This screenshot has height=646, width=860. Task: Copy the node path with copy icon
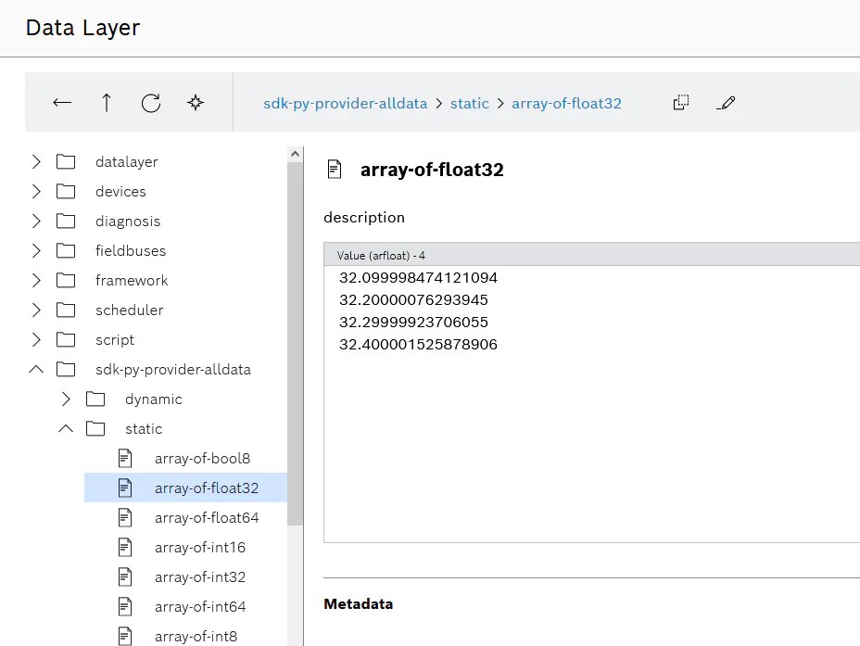click(680, 103)
